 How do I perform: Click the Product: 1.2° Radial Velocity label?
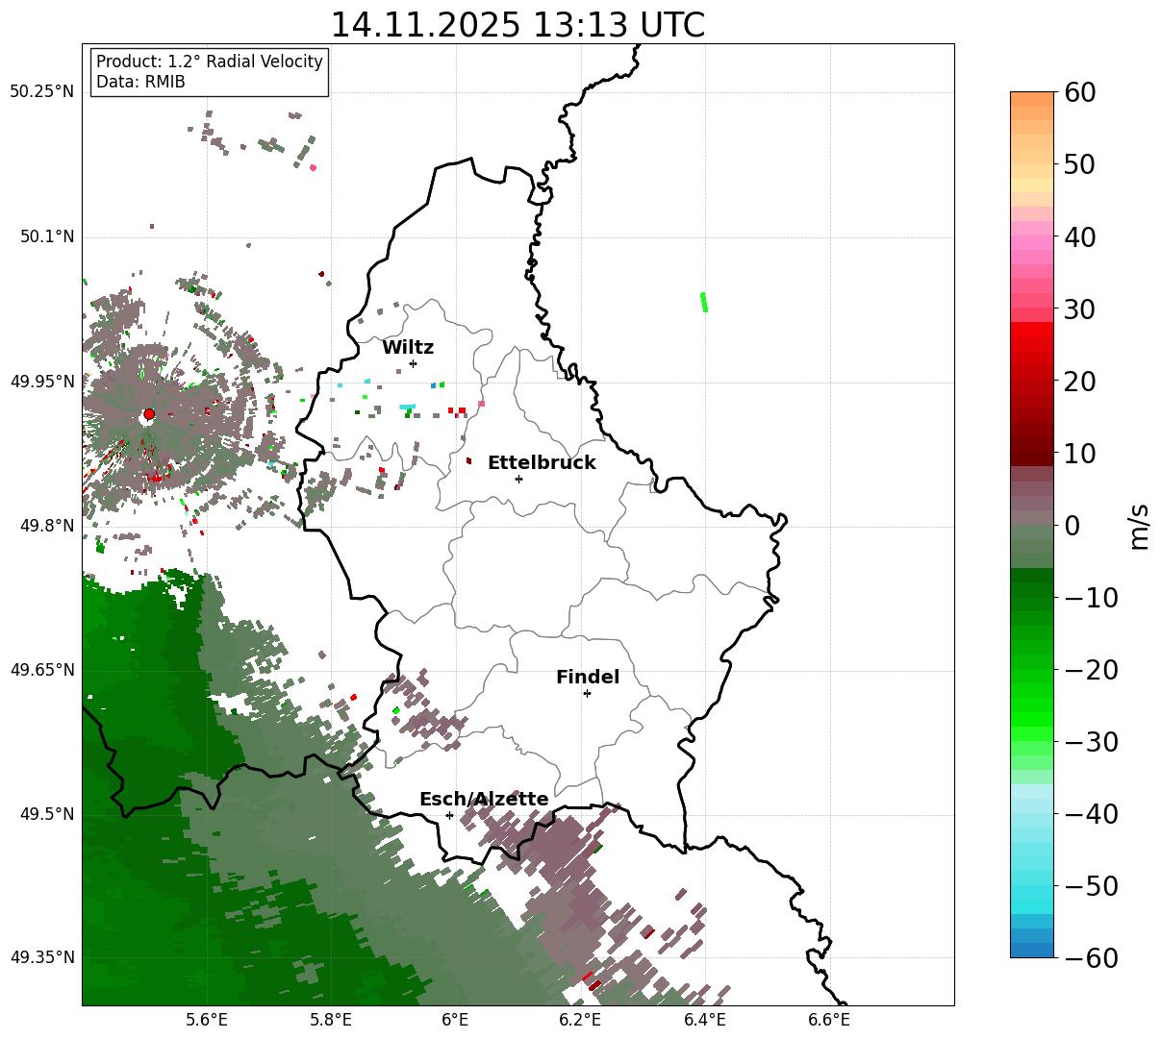[x=210, y=62]
